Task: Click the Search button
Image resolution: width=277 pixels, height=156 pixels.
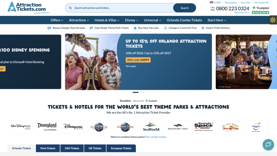Action: tap(184, 8)
